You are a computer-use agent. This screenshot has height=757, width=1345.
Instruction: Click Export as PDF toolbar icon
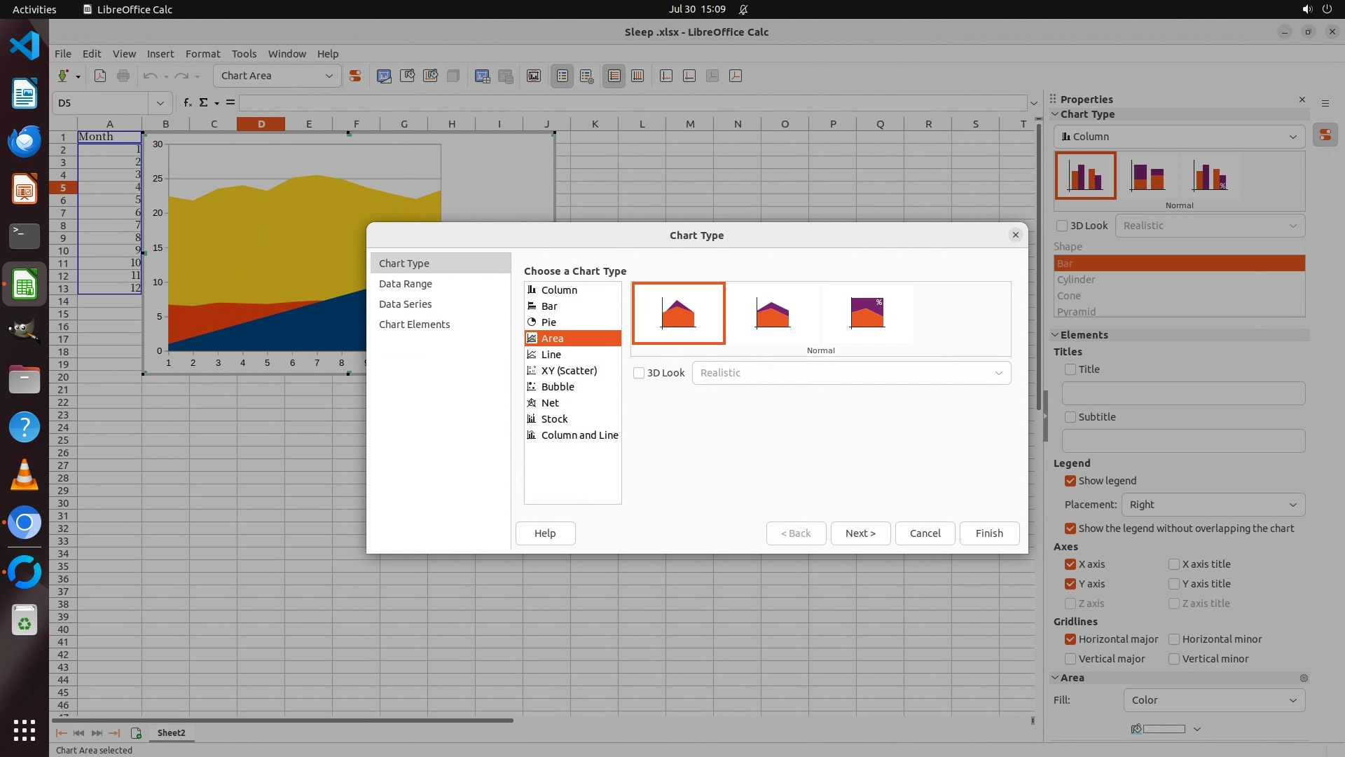100,76
